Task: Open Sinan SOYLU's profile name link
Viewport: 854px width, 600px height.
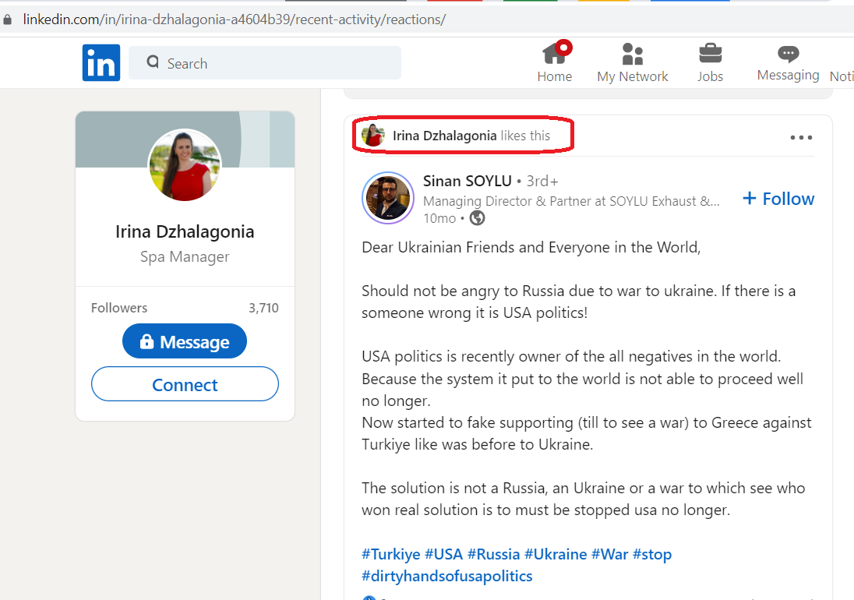Action: [468, 181]
